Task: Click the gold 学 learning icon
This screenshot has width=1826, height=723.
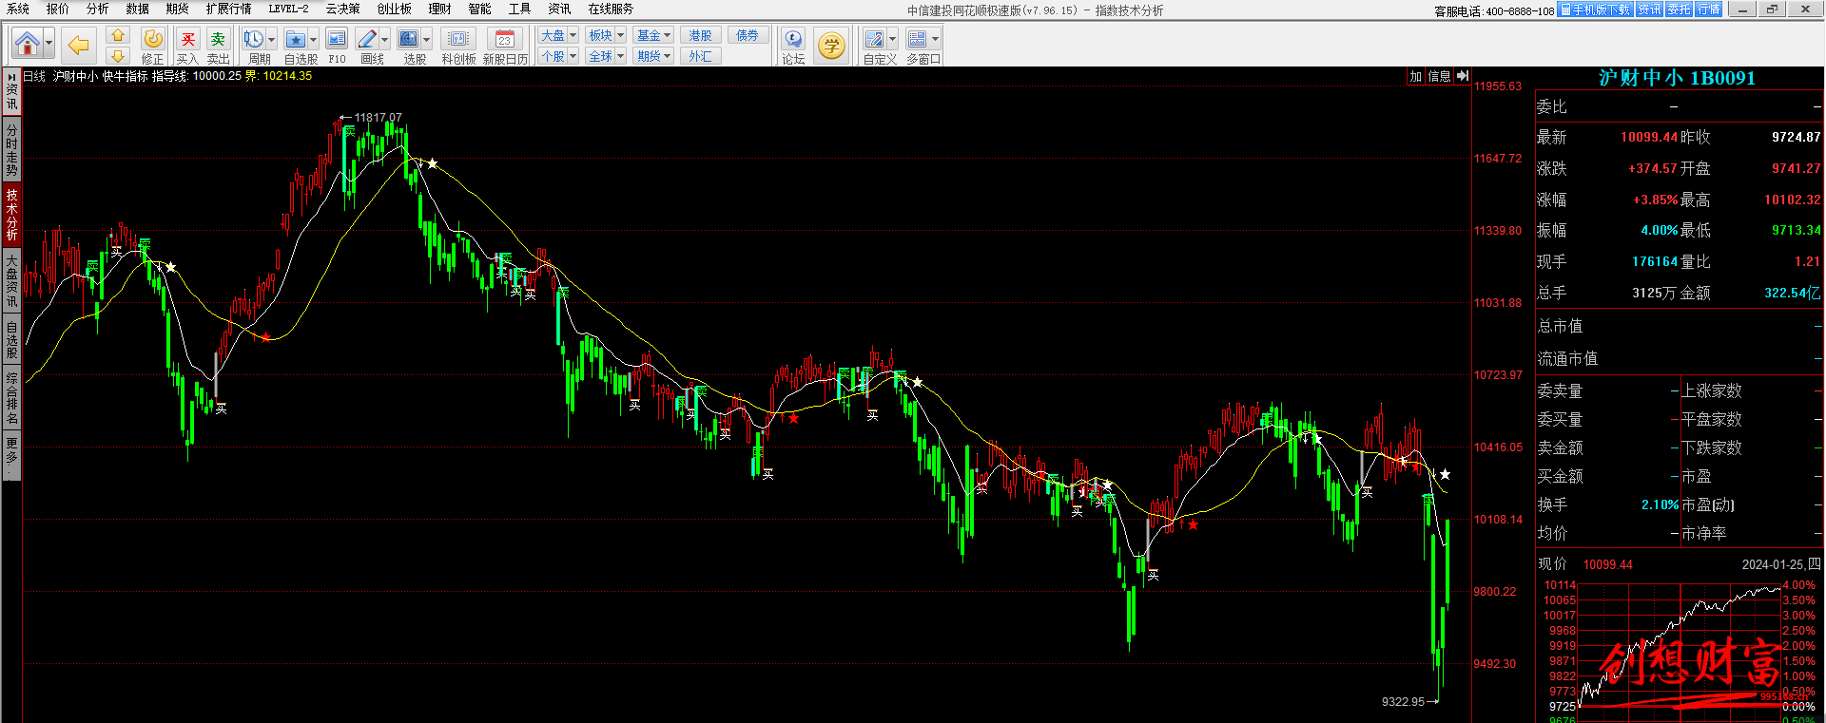Action: point(831,45)
